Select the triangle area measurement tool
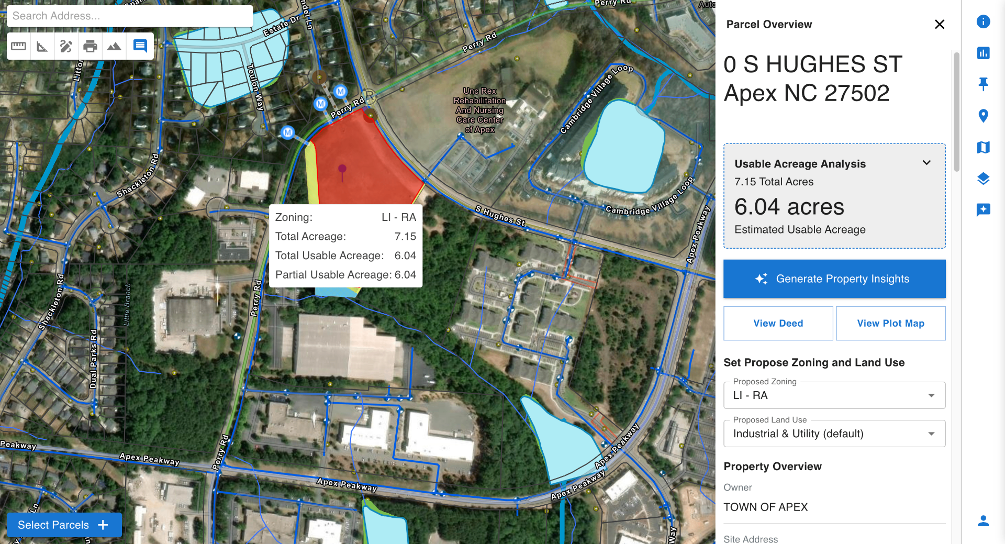 pos(42,46)
